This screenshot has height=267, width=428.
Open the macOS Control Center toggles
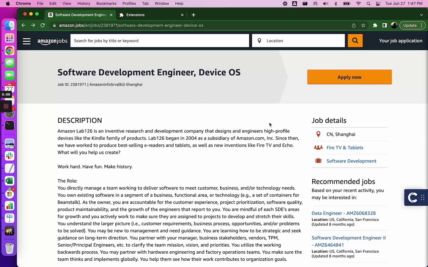click(378, 4)
